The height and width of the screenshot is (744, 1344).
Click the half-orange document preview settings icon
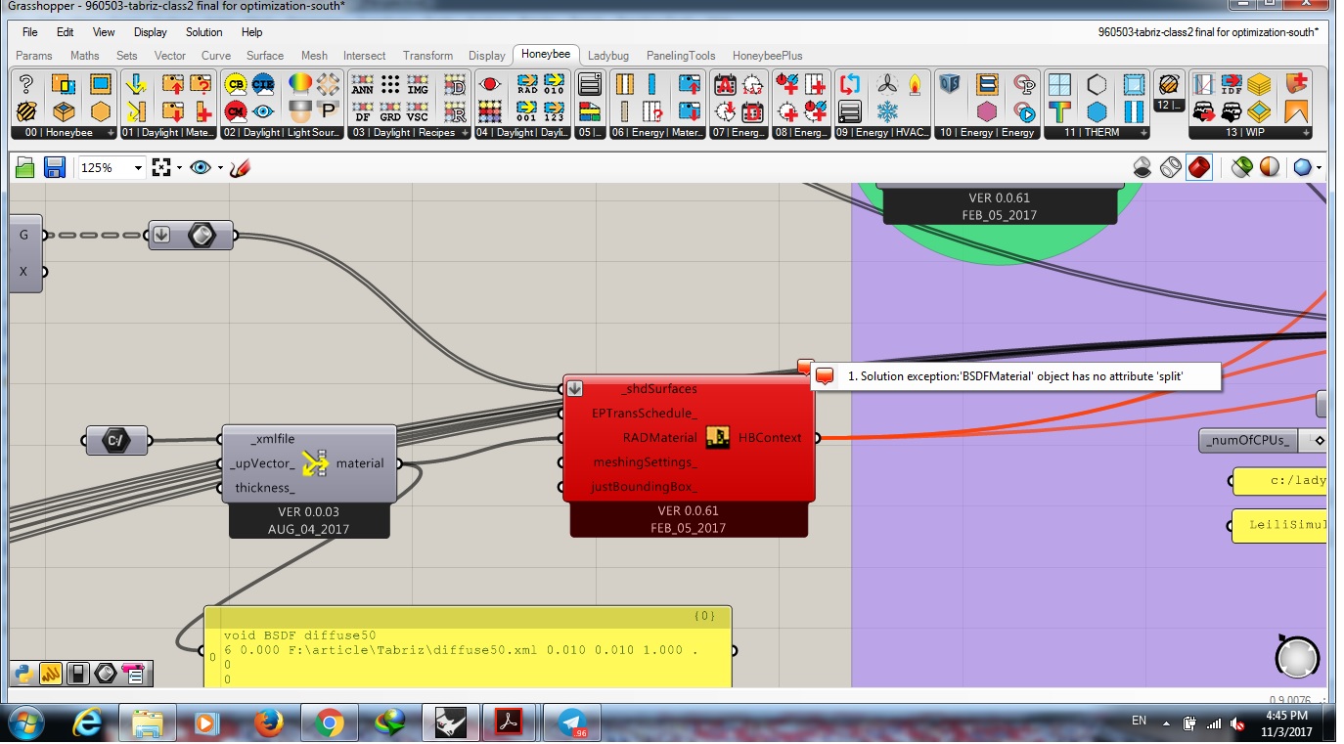point(1270,167)
